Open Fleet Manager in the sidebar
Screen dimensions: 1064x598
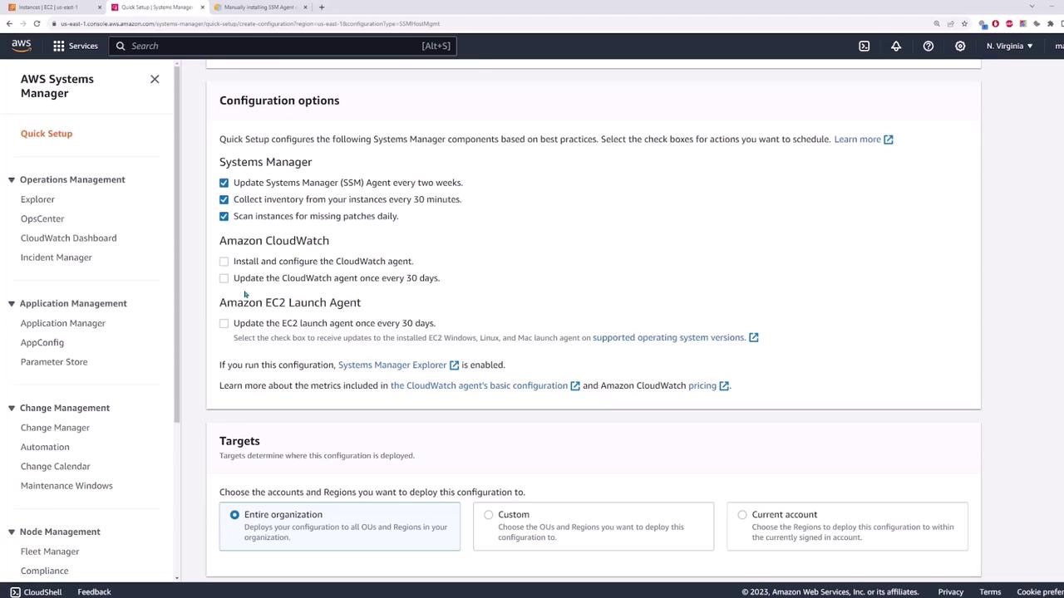coord(50,551)
